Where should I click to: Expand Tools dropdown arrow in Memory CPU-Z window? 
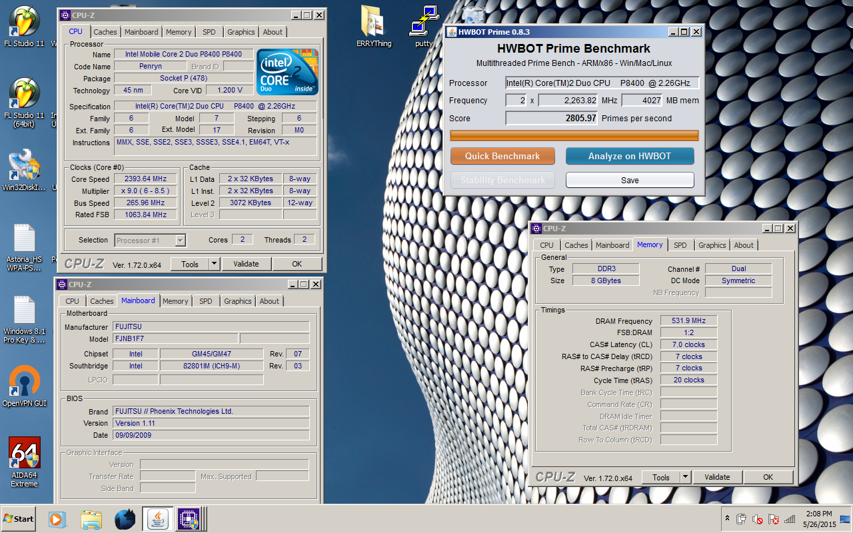(x=685, y=477)
